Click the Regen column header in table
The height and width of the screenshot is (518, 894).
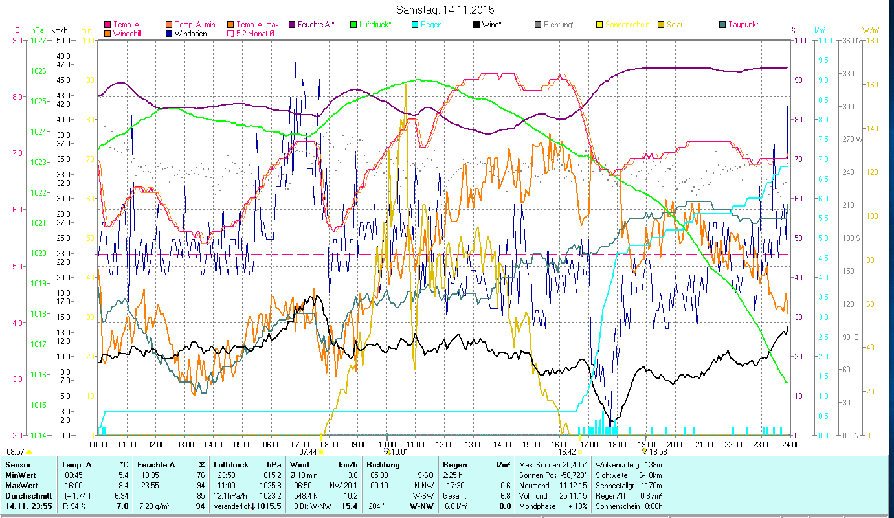click(455, 465)
